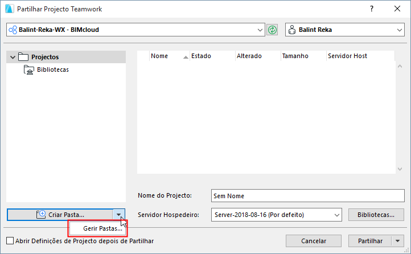The image size is (411, 254).
Task: Click the user icon beside Balint Reka
Action: coord(291,30)
